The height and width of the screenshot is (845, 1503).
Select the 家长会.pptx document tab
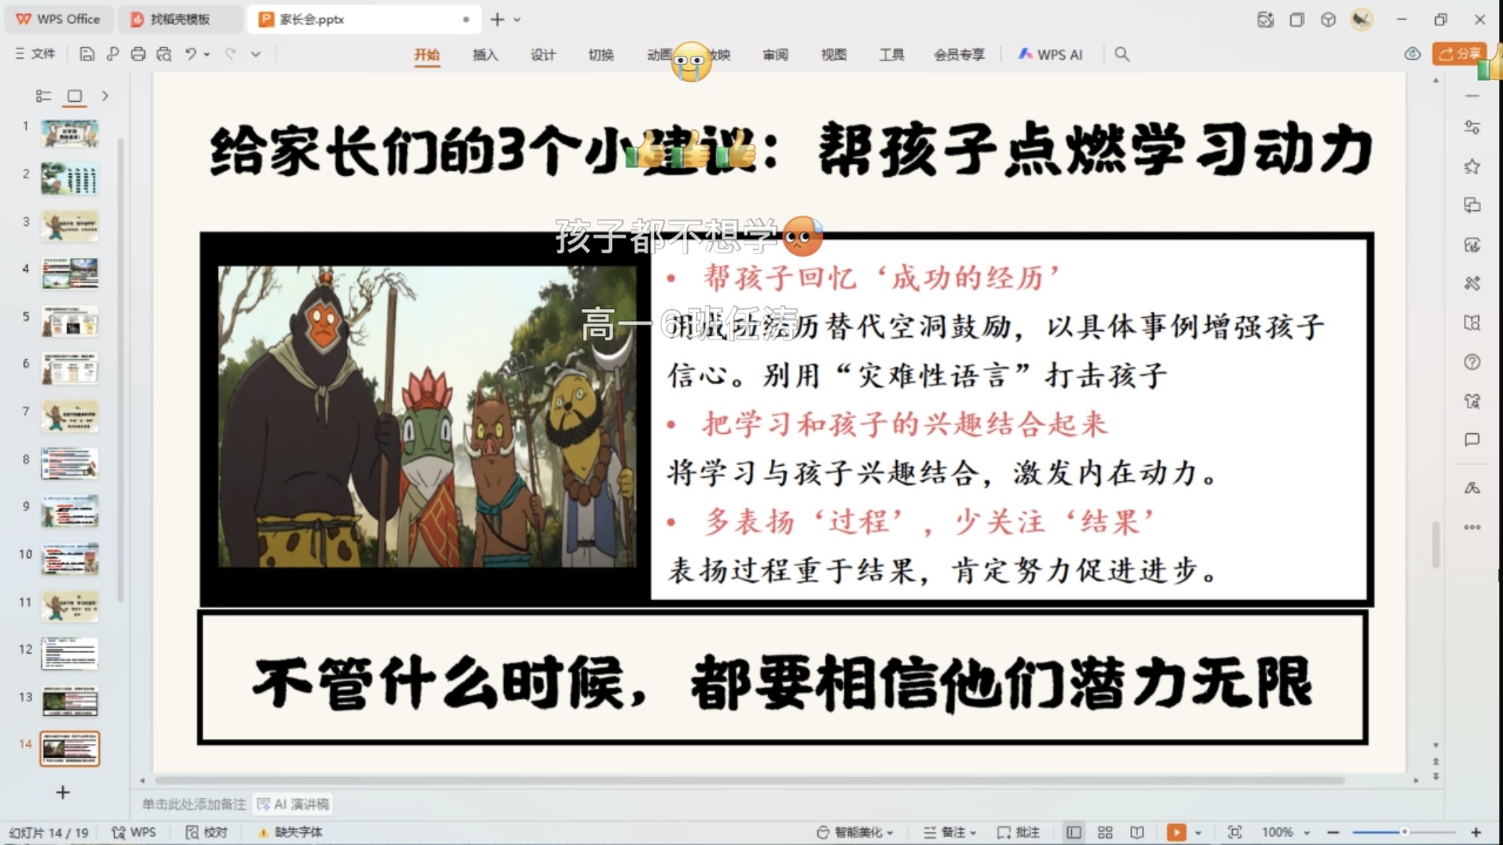pos(365,19)
